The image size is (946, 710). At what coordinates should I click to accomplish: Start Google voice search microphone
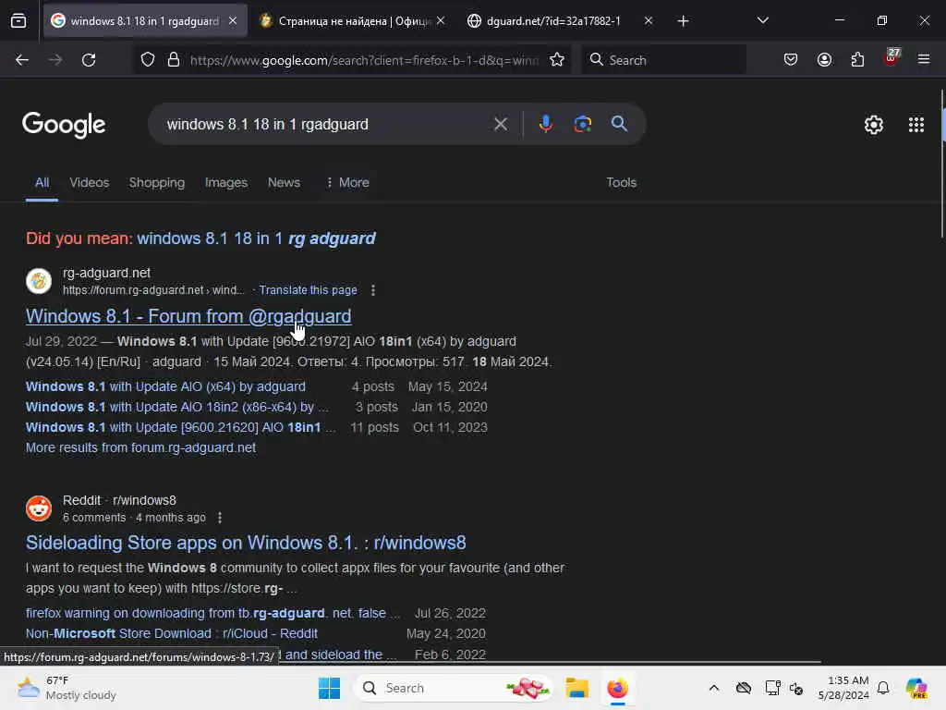click(545, 125)
